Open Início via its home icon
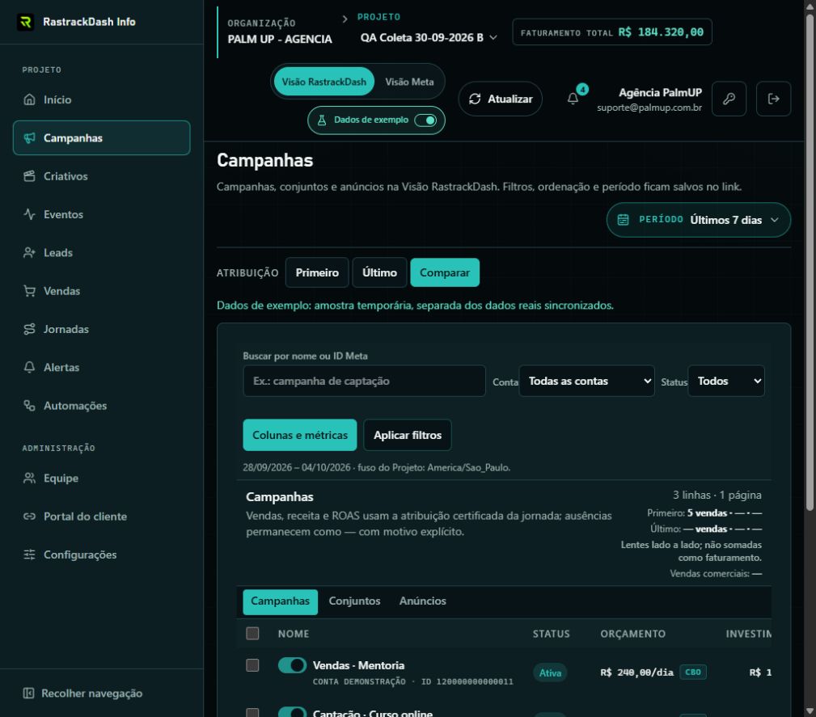 pyautogui.click(x=30, y=99)
